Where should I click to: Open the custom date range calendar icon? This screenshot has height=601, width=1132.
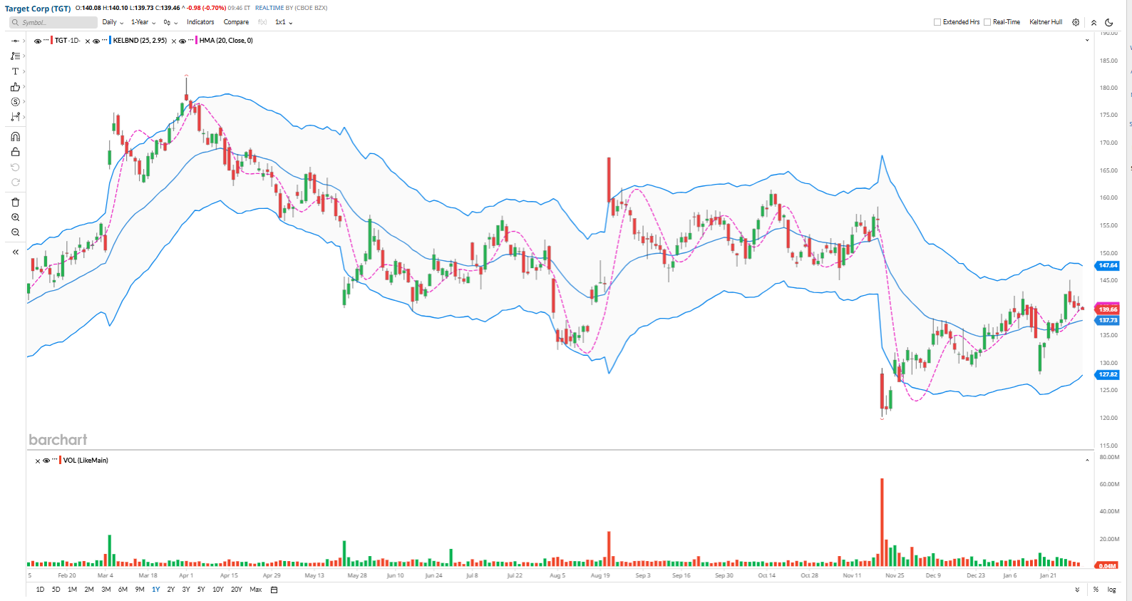[274, 590]
